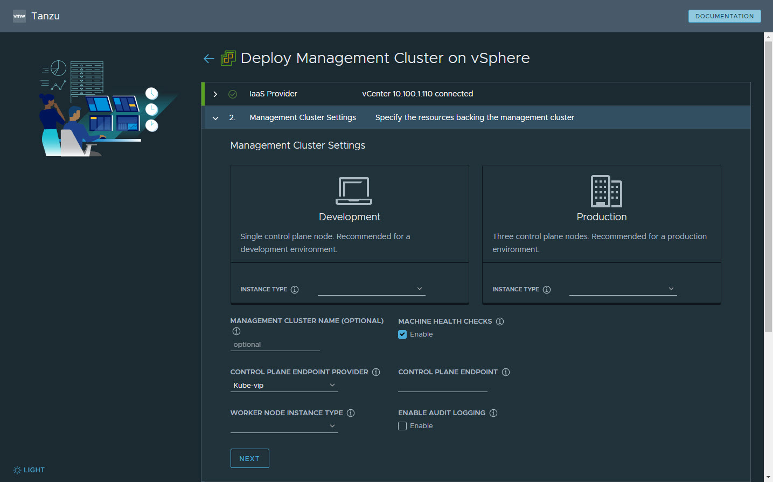773x482 pixels.
Task: Click the vSphere icon next to the title
Action: pyautogui.click(x=228, y=58)
